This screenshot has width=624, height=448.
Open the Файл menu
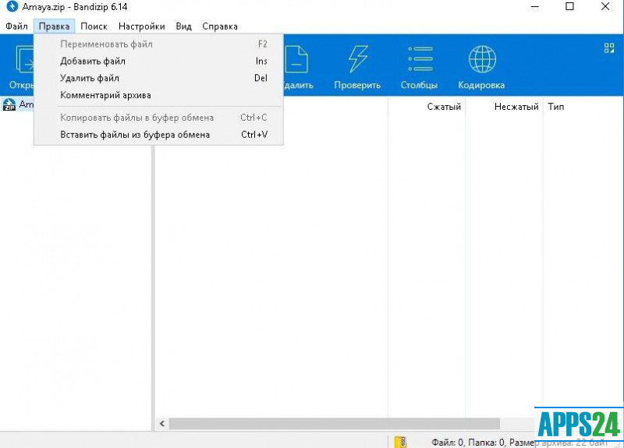(16, 26)
